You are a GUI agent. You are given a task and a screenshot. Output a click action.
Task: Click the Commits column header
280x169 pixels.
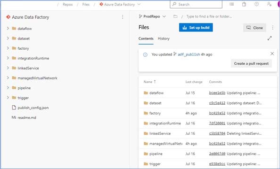tap(215, 82)
